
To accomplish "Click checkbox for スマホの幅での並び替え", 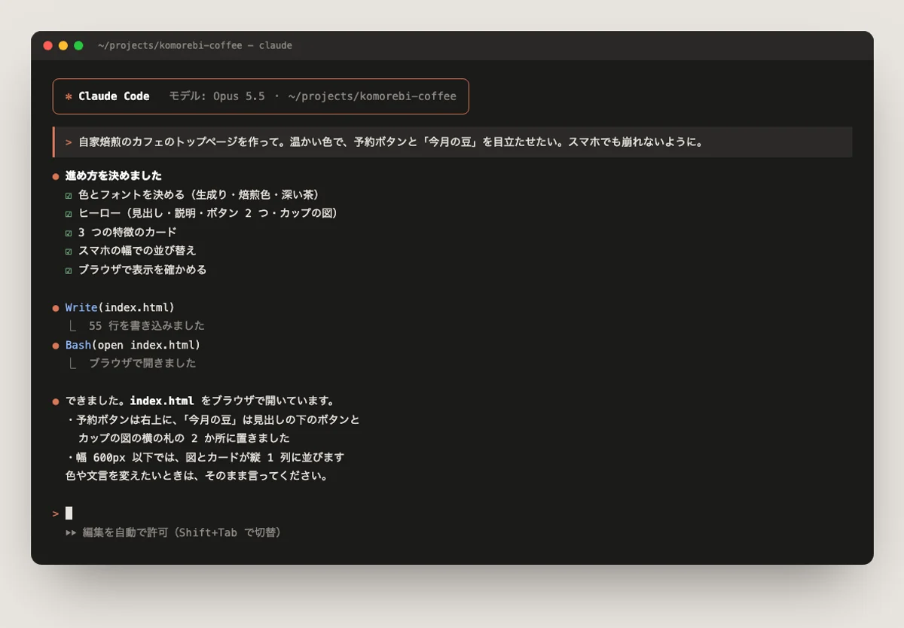I will click(69, 251).
